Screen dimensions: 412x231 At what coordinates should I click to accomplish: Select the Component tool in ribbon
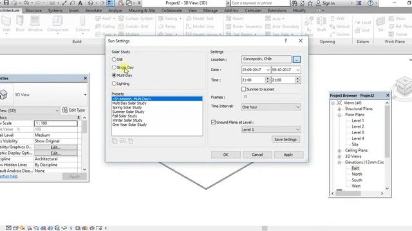tap(57, 24)
